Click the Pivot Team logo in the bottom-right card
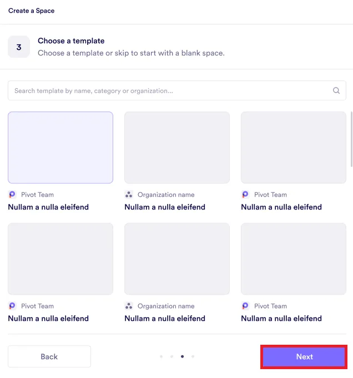The height and width of the screenshot is (378, 353). click(245, 306)
